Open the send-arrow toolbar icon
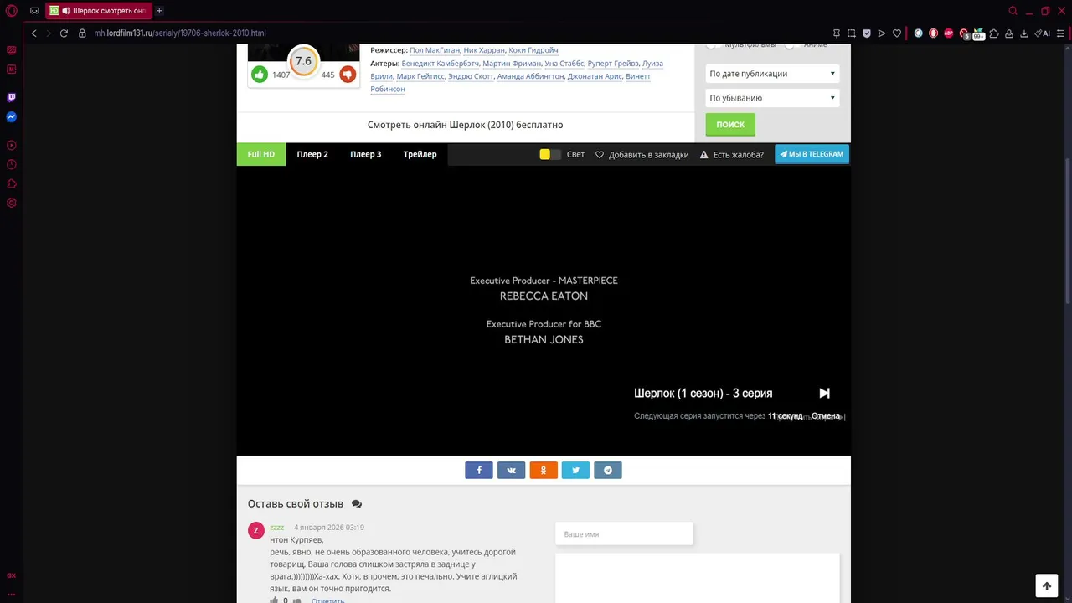1072x603 pixels. [882, 33]
